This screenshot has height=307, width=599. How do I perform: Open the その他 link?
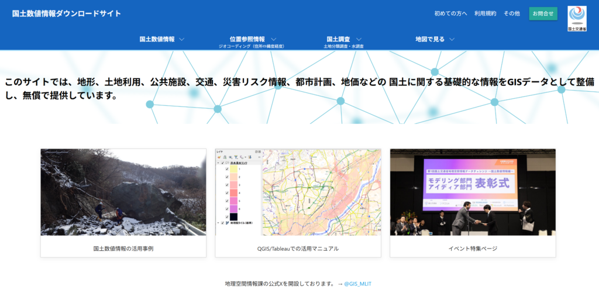coord(511,13)
